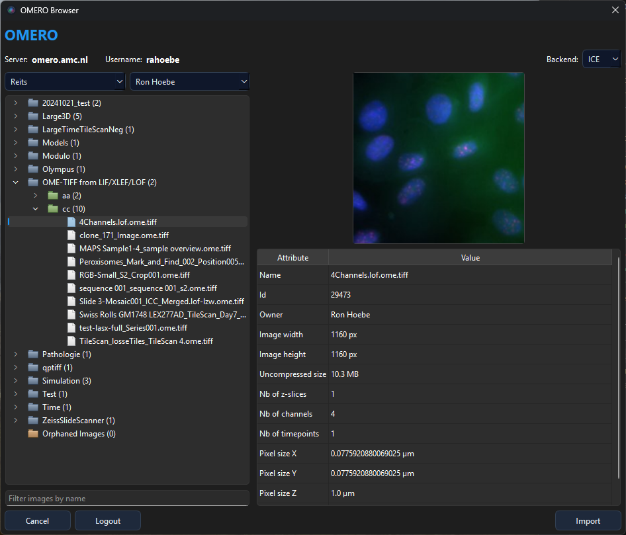Collapse the OME-TIFF from LIF/XLEF/LOF project
Image resolution: width=626 pixels, height=535 pixels.
pyautogui.click(x=15, y=183)
